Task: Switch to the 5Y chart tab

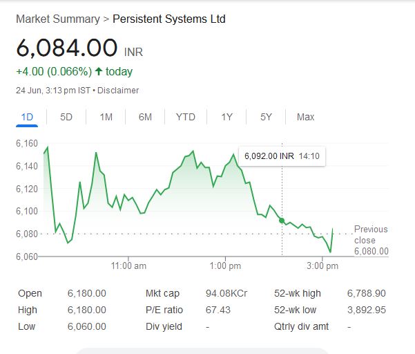Action: [x=266, y=117]
